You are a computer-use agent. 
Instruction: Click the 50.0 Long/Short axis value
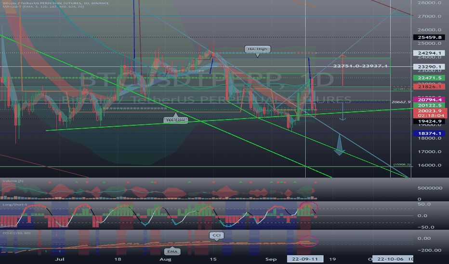tap(424, 204)
